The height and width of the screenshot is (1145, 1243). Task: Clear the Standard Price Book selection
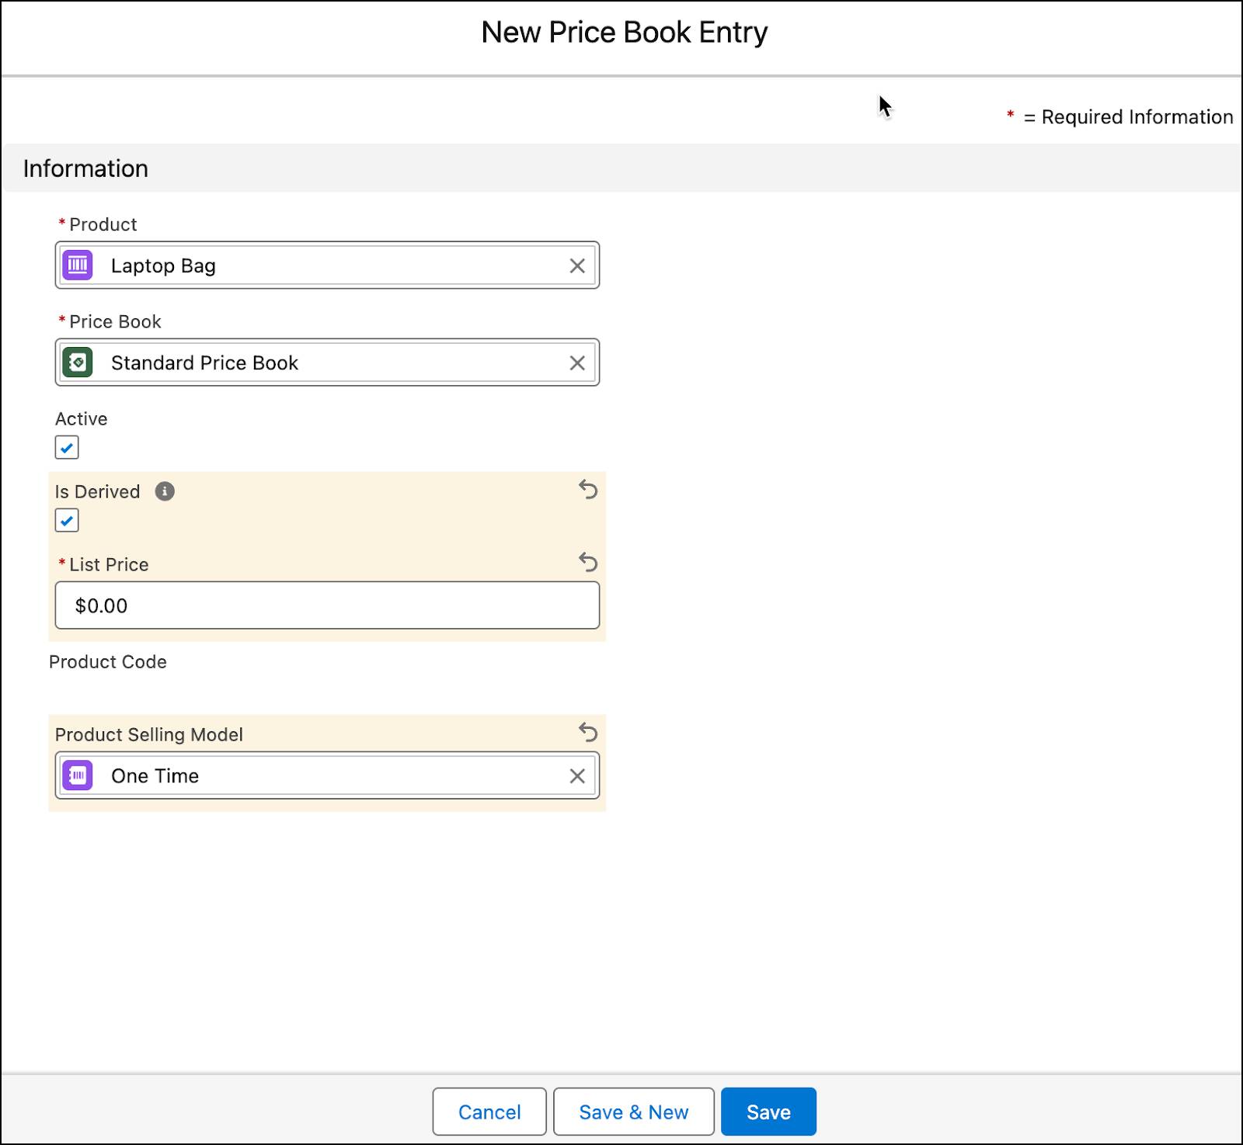click(577, 363)
